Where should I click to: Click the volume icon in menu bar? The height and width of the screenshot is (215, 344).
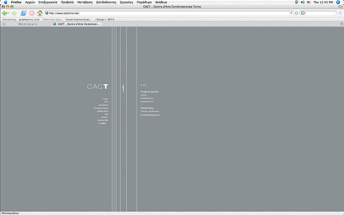[x=303, y=2]
